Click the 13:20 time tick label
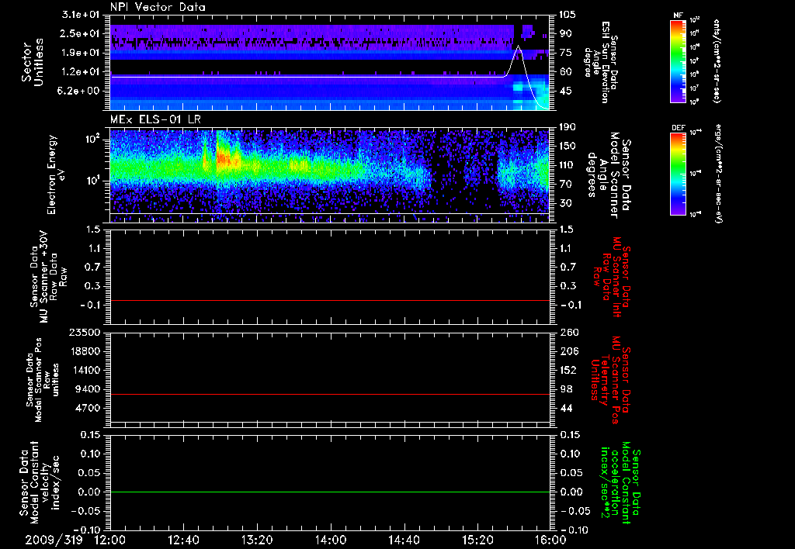This screenshot has height=549, width=795. 257,540
